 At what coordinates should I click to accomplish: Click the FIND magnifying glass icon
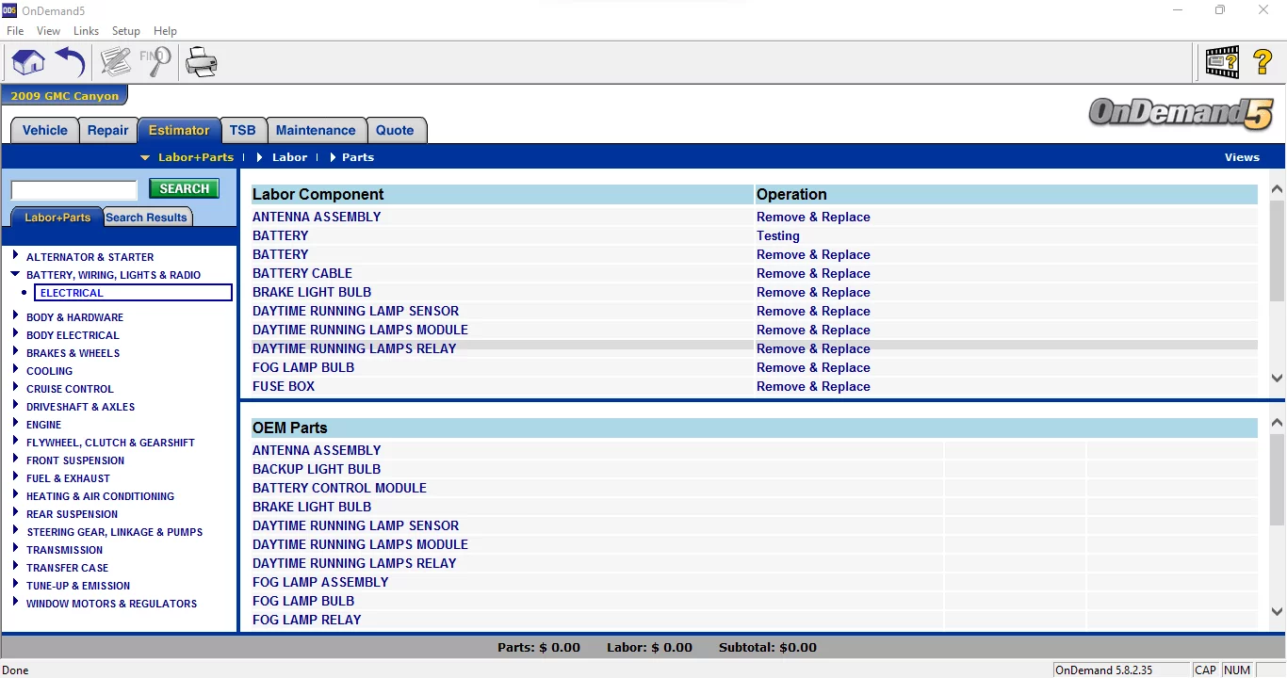point(155,61)
